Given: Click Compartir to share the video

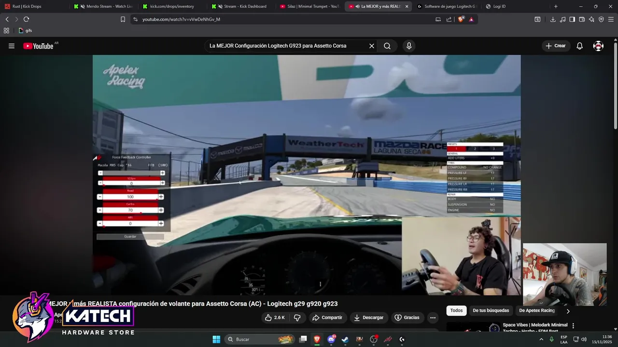Looking at the screenshot, I should tap(327, 318).
